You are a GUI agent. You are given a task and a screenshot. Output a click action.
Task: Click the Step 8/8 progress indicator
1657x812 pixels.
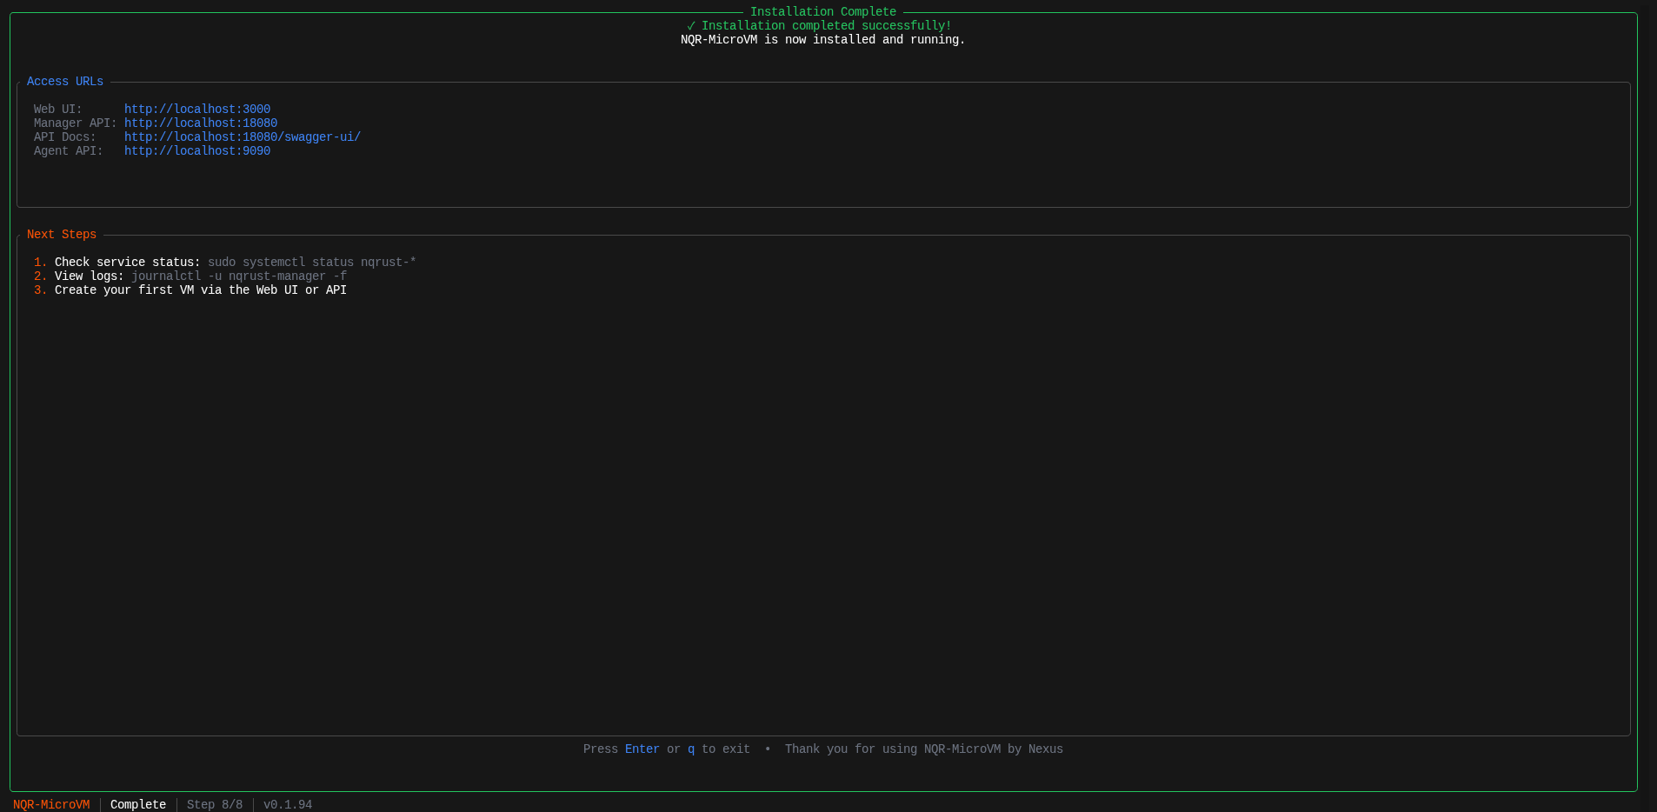[x=215, y=805]
